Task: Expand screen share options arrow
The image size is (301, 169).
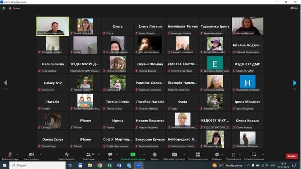Action: (144, 155)
